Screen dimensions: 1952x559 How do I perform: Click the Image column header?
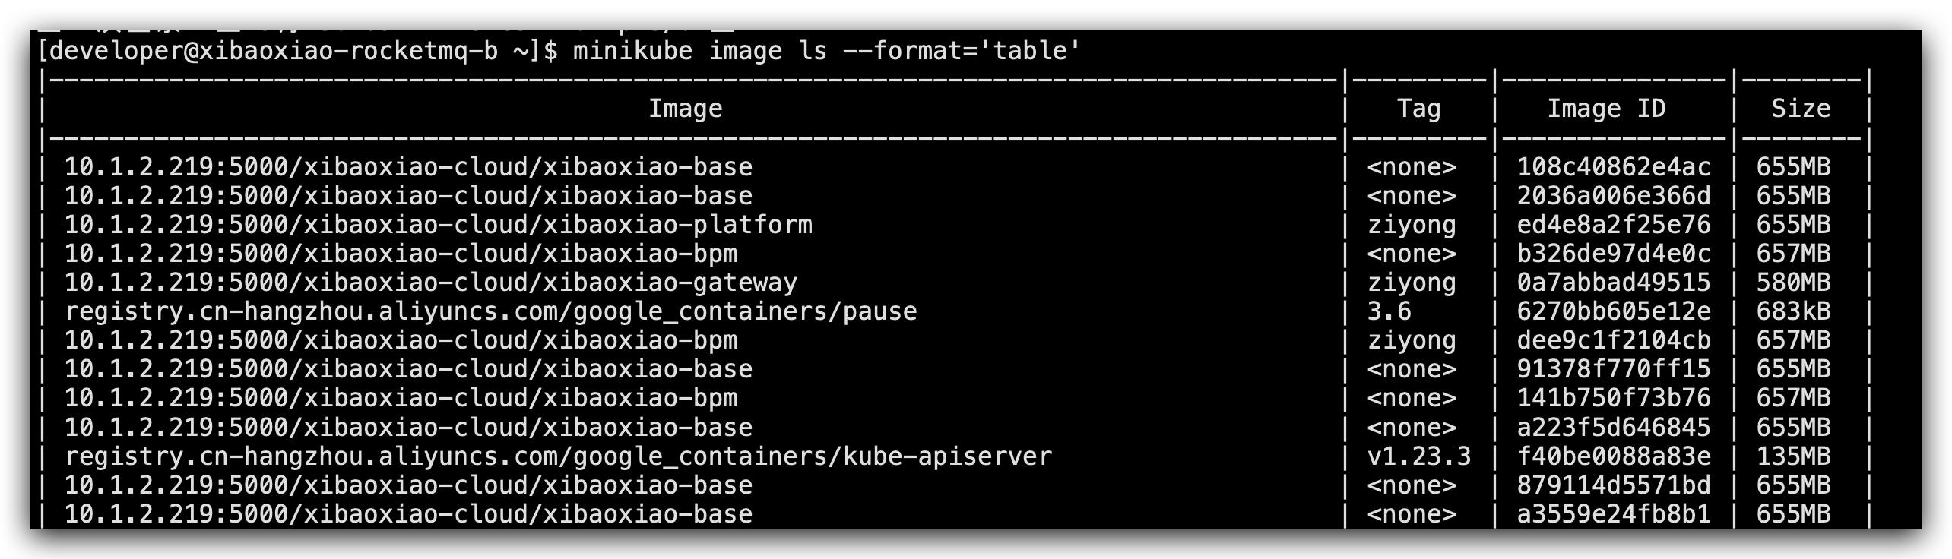[685, 109]
